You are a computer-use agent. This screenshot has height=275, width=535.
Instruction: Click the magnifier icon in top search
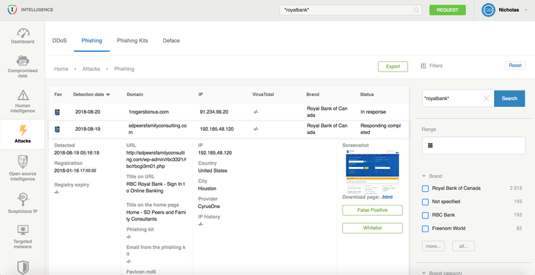coord(417,10)
